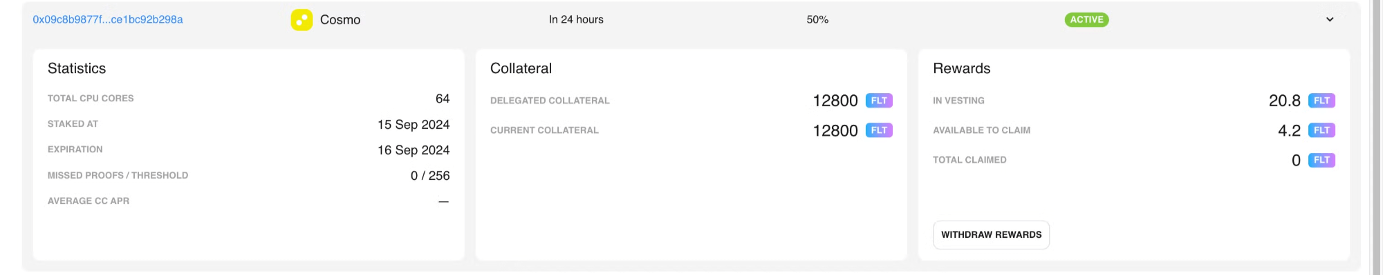Collapse the row with the chevron arrow
This screenshot has height=275, width=1383.
point(1330,19)
